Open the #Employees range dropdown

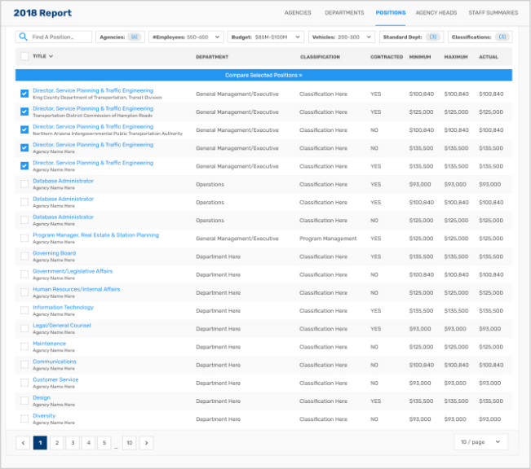187,37
